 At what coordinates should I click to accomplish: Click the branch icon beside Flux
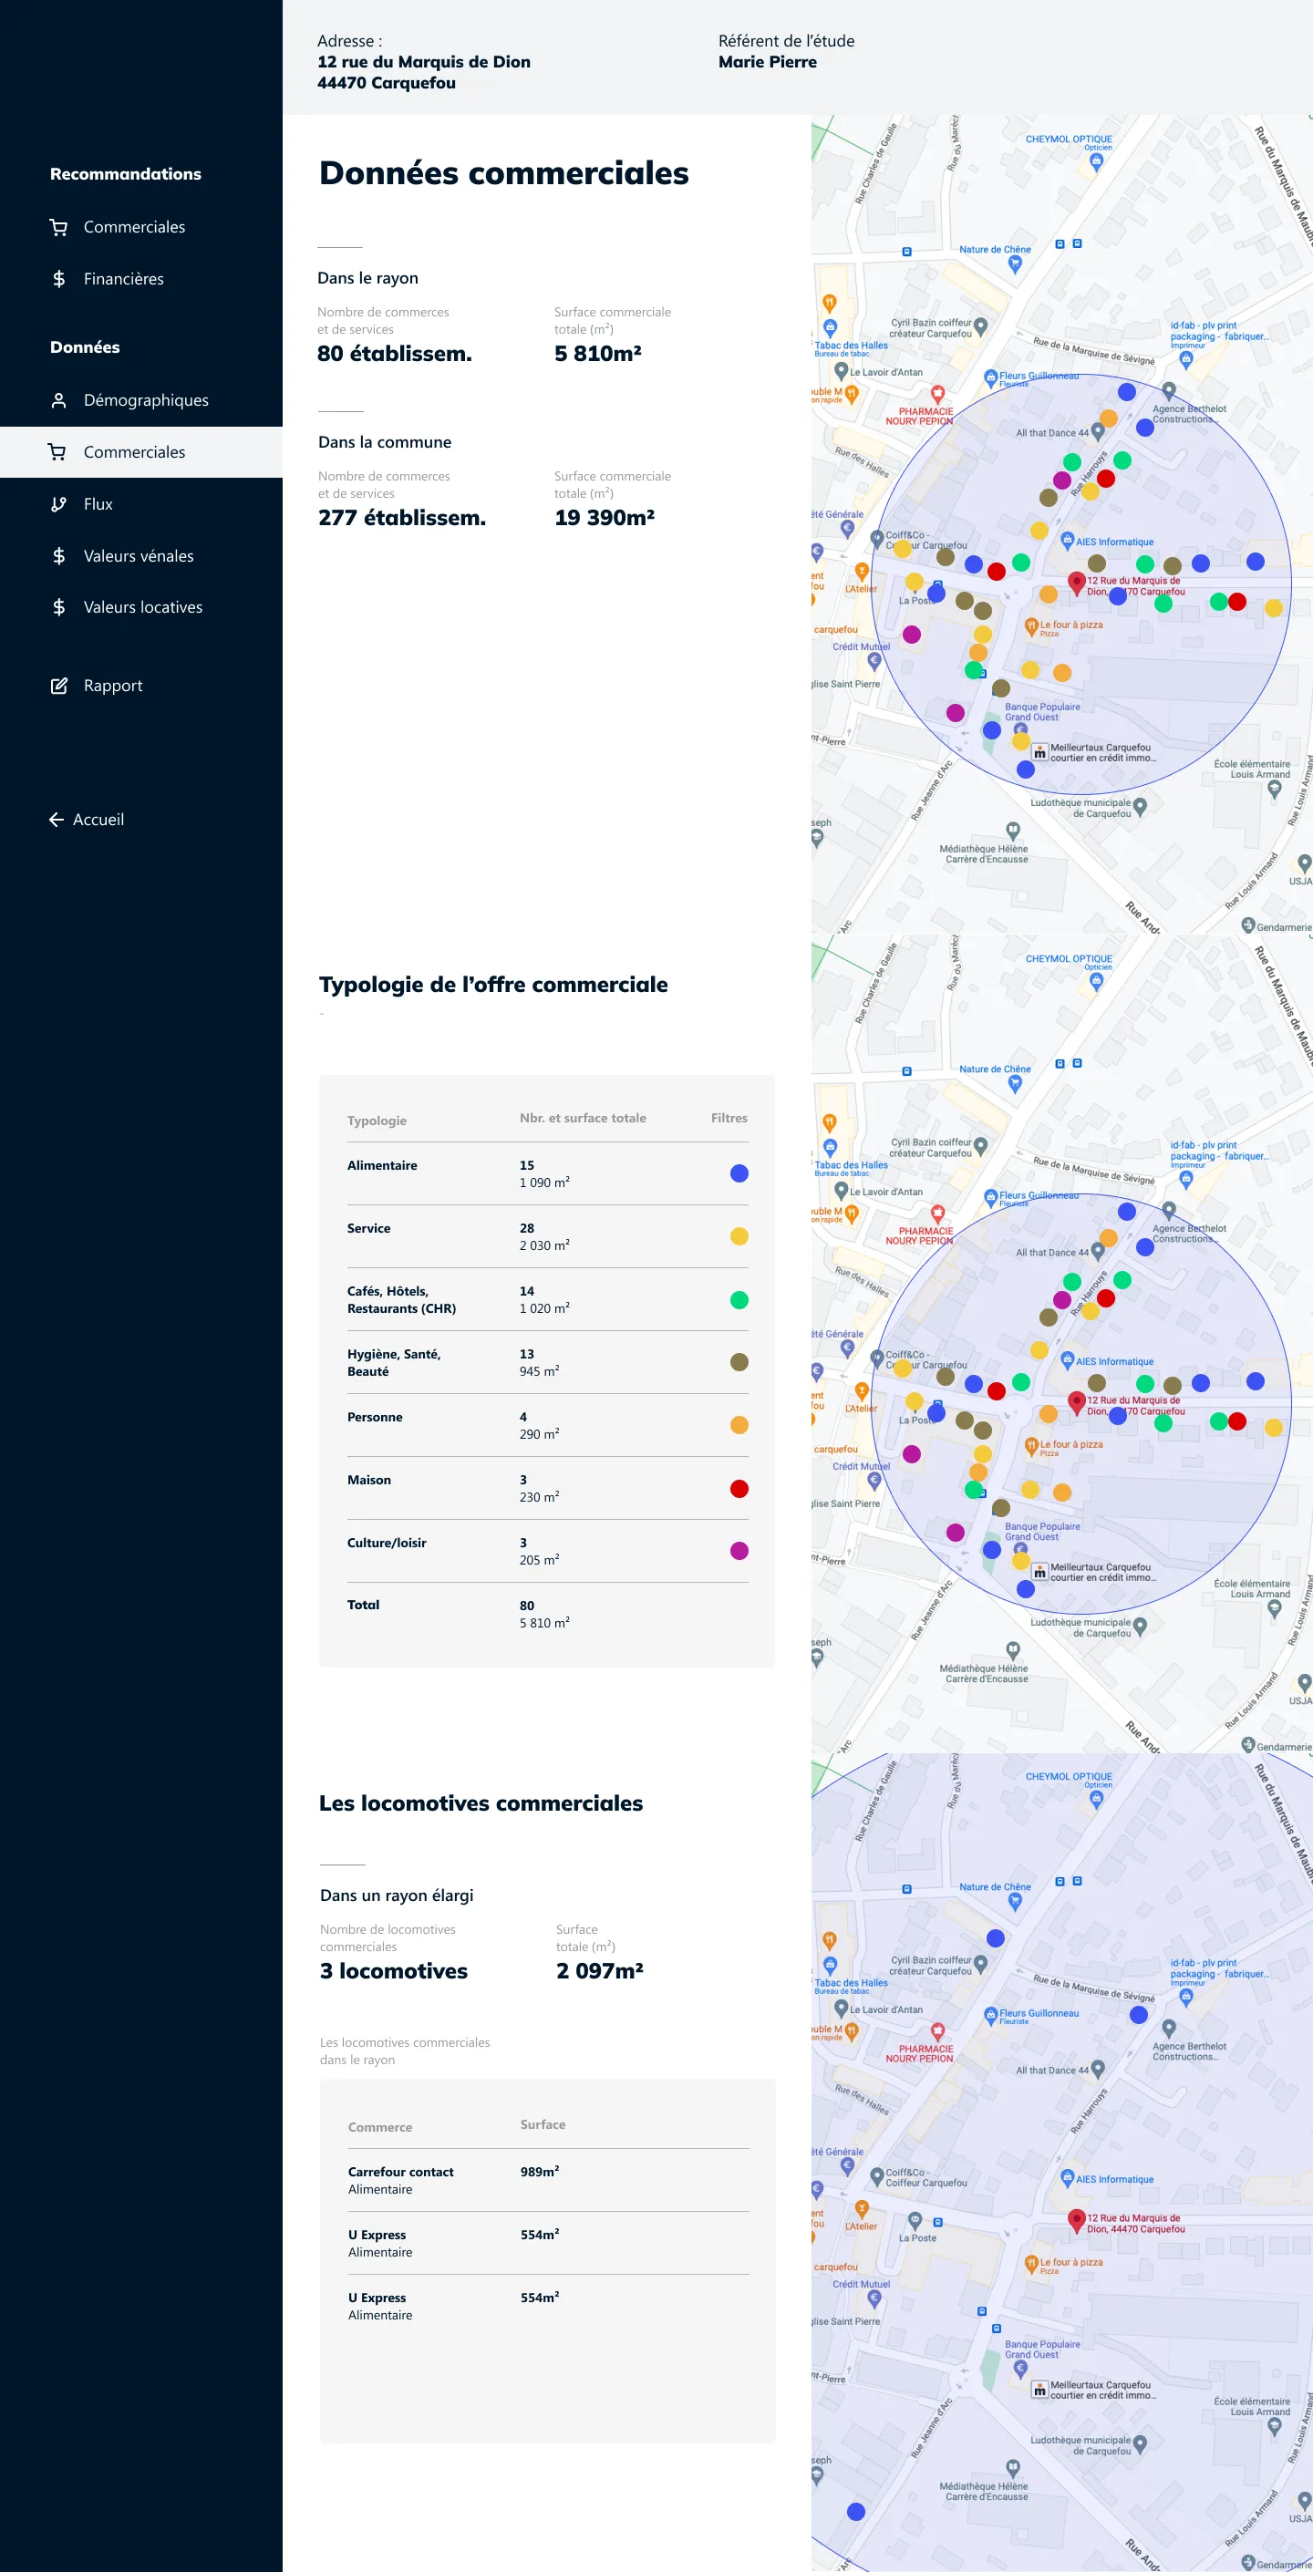tap(59, 504)
